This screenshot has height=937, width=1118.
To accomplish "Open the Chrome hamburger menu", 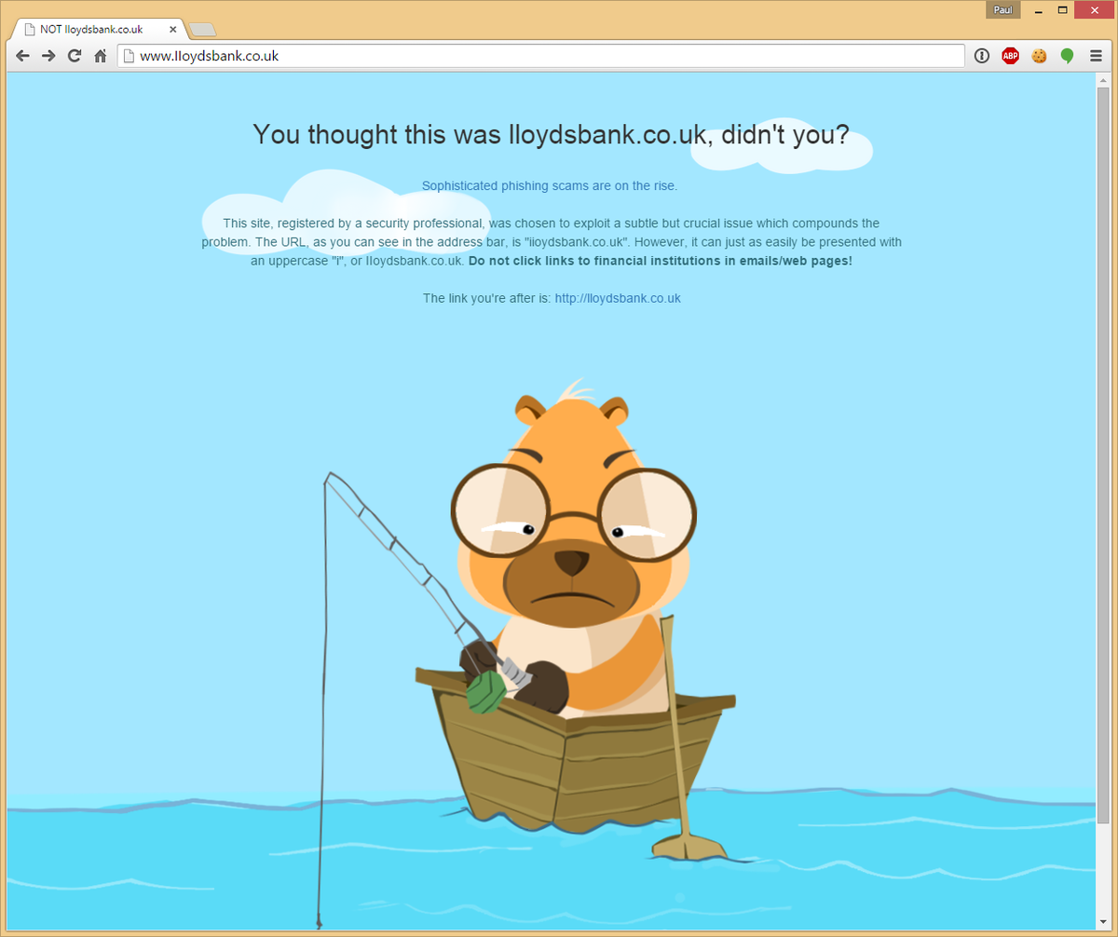I will click(x=1096, y=56).
